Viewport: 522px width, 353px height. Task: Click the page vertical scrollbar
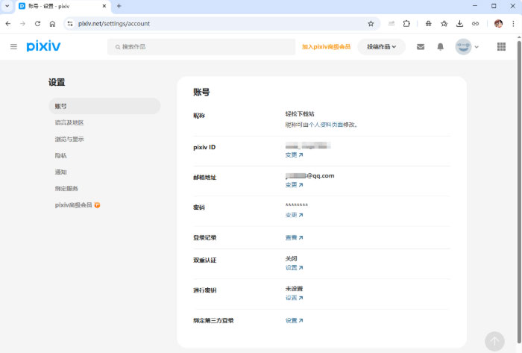519,192
